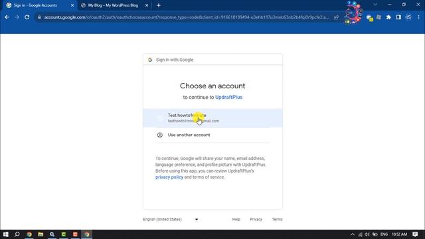Click the person icon beside Use another account

tap(160, 135)
